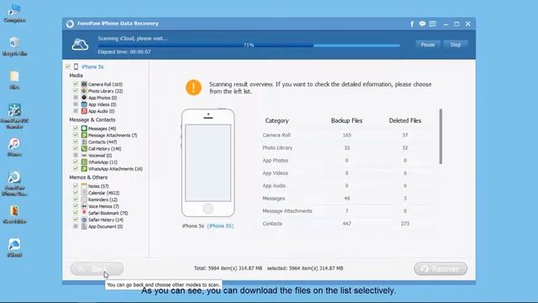The width and height of the screenshot is (538, 303).
Task: Uncheck the Photo Library (32) checkbox
Action: point(76,91)
